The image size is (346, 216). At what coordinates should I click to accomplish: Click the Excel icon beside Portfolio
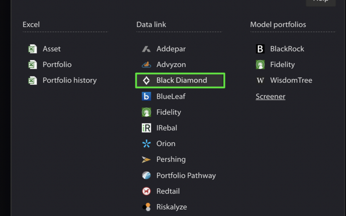(33, 65)
